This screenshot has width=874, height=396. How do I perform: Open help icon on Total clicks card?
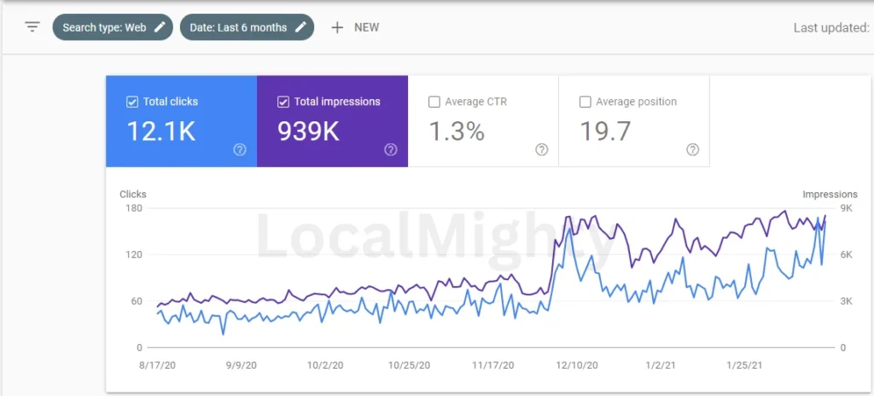[x=240, y=149]
